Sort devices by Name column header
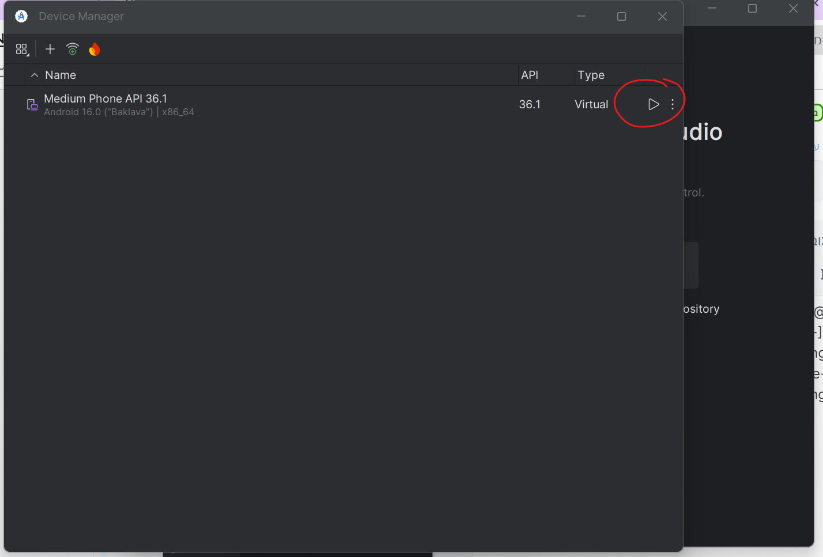The height and width of the screenshot is (557, 823). [x=61, y=75]
